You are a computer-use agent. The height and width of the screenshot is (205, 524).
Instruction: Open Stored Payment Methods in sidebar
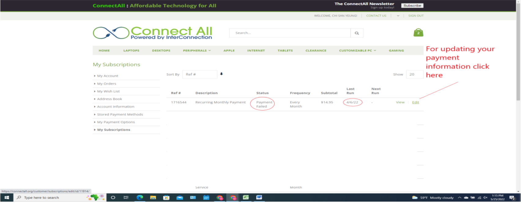coord(120,114)
